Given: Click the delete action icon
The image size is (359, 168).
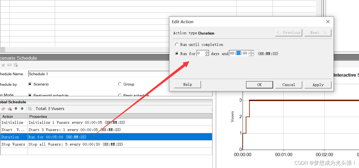Looking at the screenshot, I should pyautogui.click(x=9, y=109).
